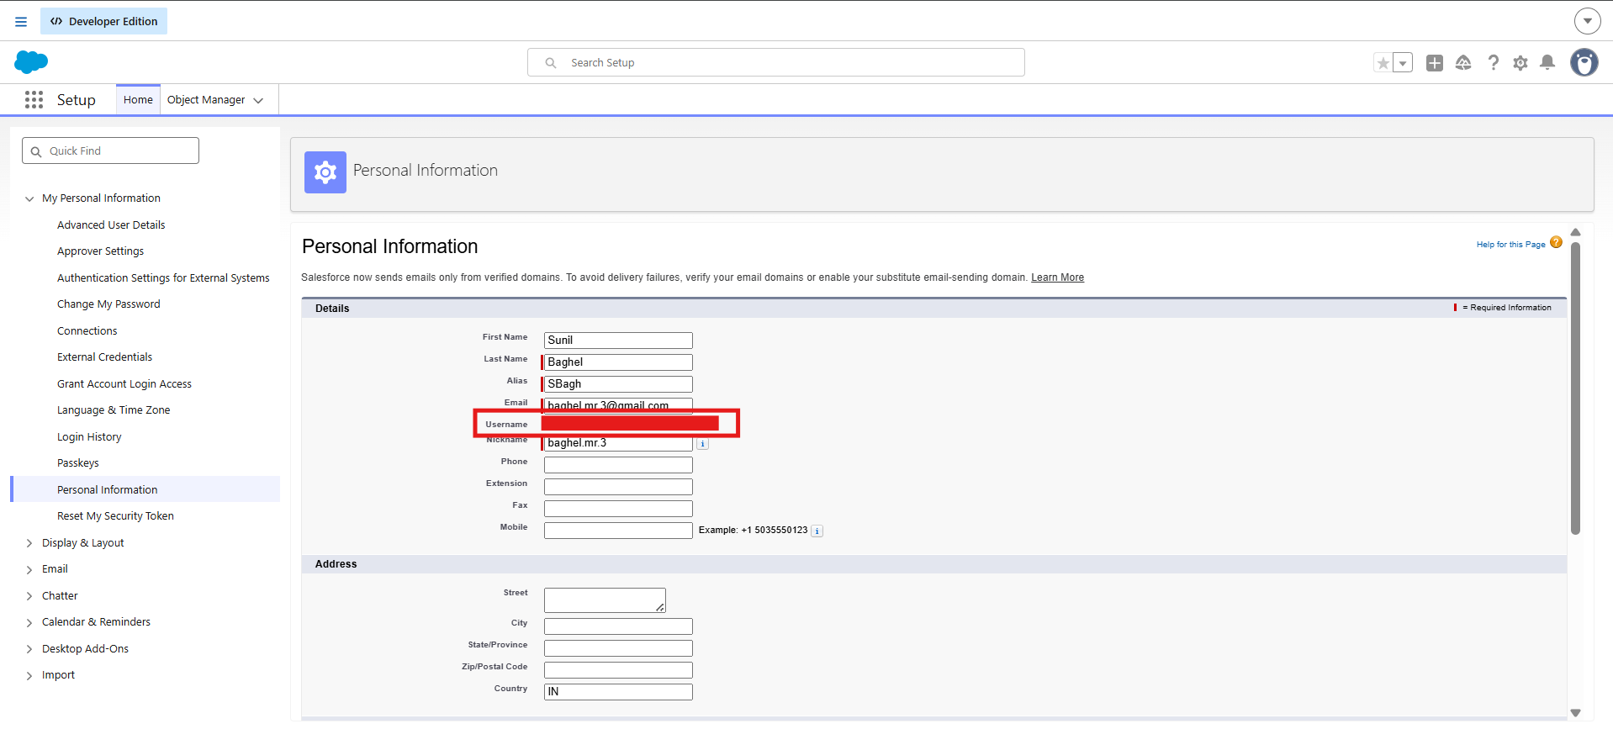Open the Setup gear menu

tap(1520, 63)
